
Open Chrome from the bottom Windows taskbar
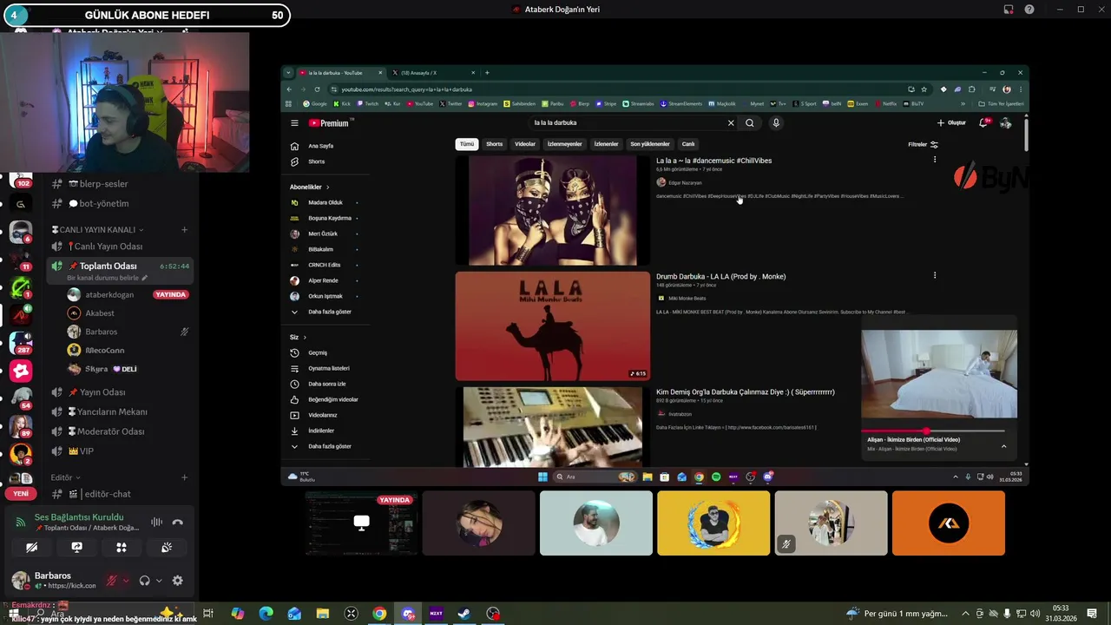379,614
